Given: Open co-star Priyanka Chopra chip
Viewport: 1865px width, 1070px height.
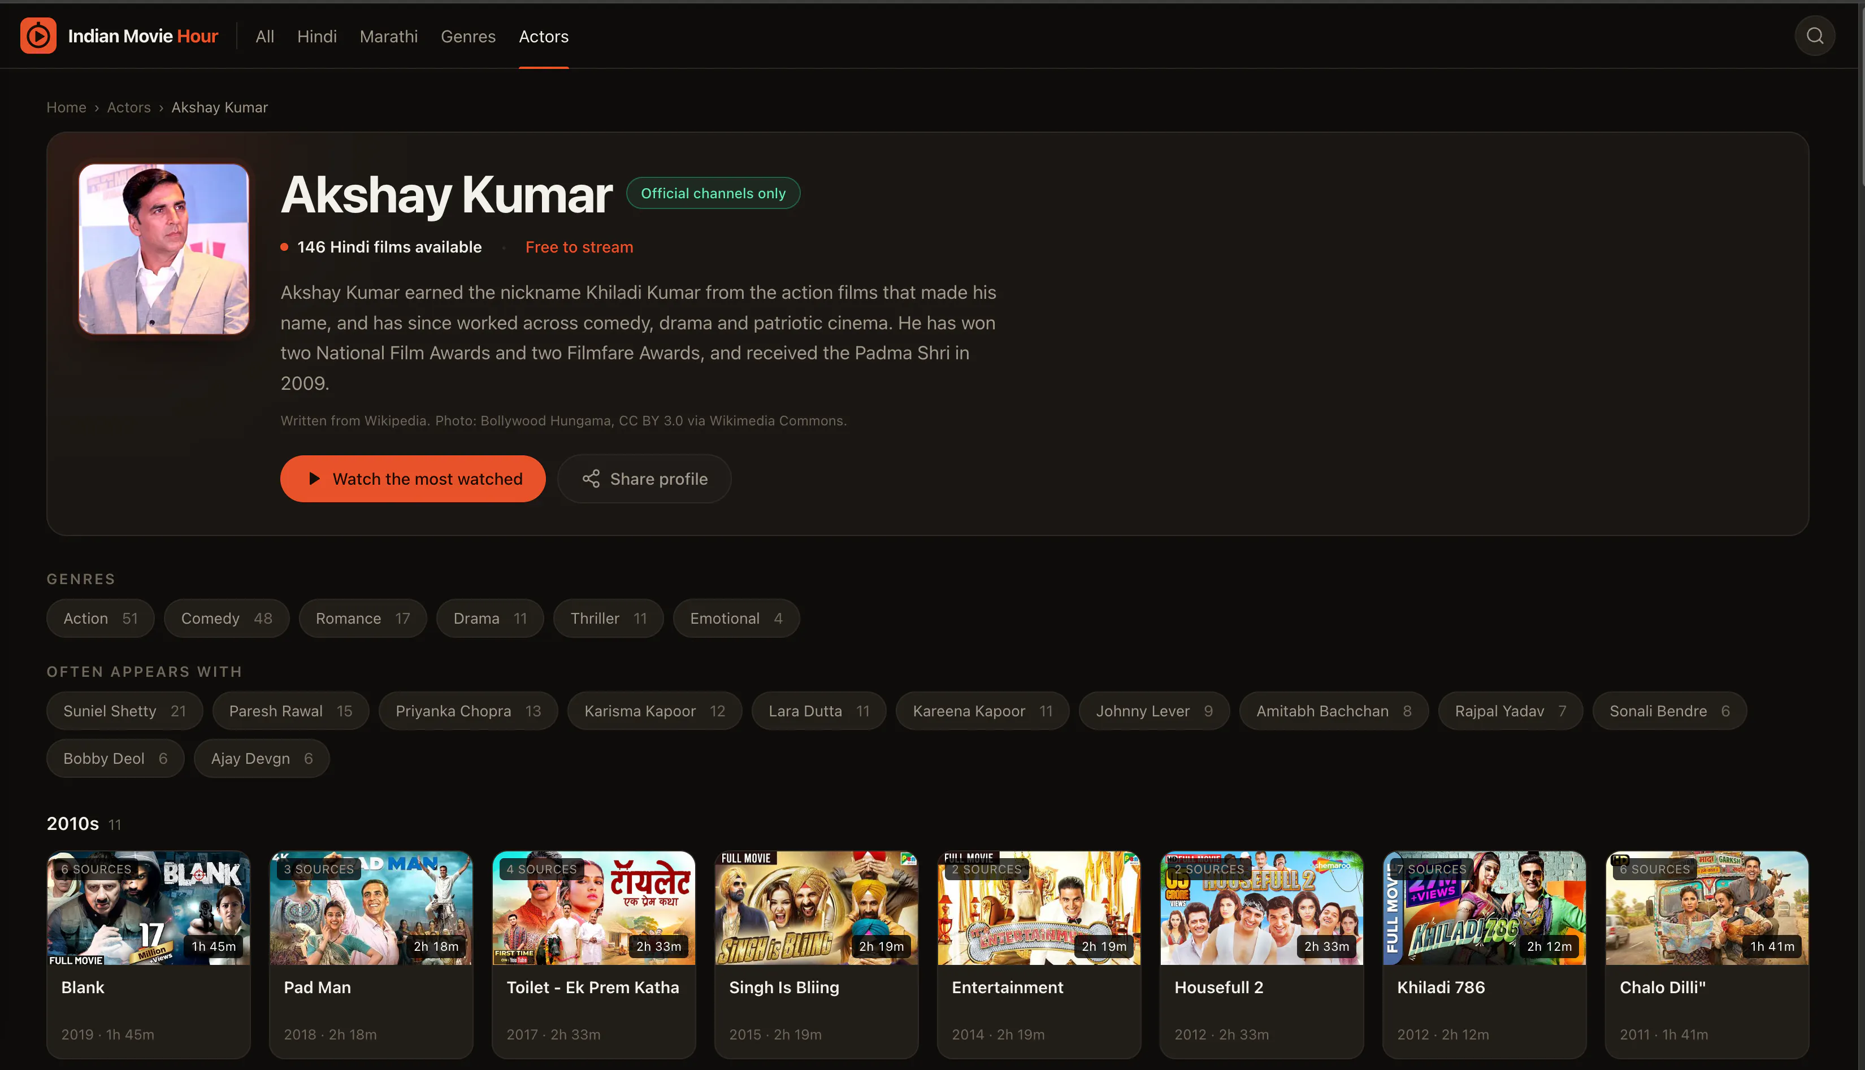Looking at the screenshot, I should click(469, 711).
